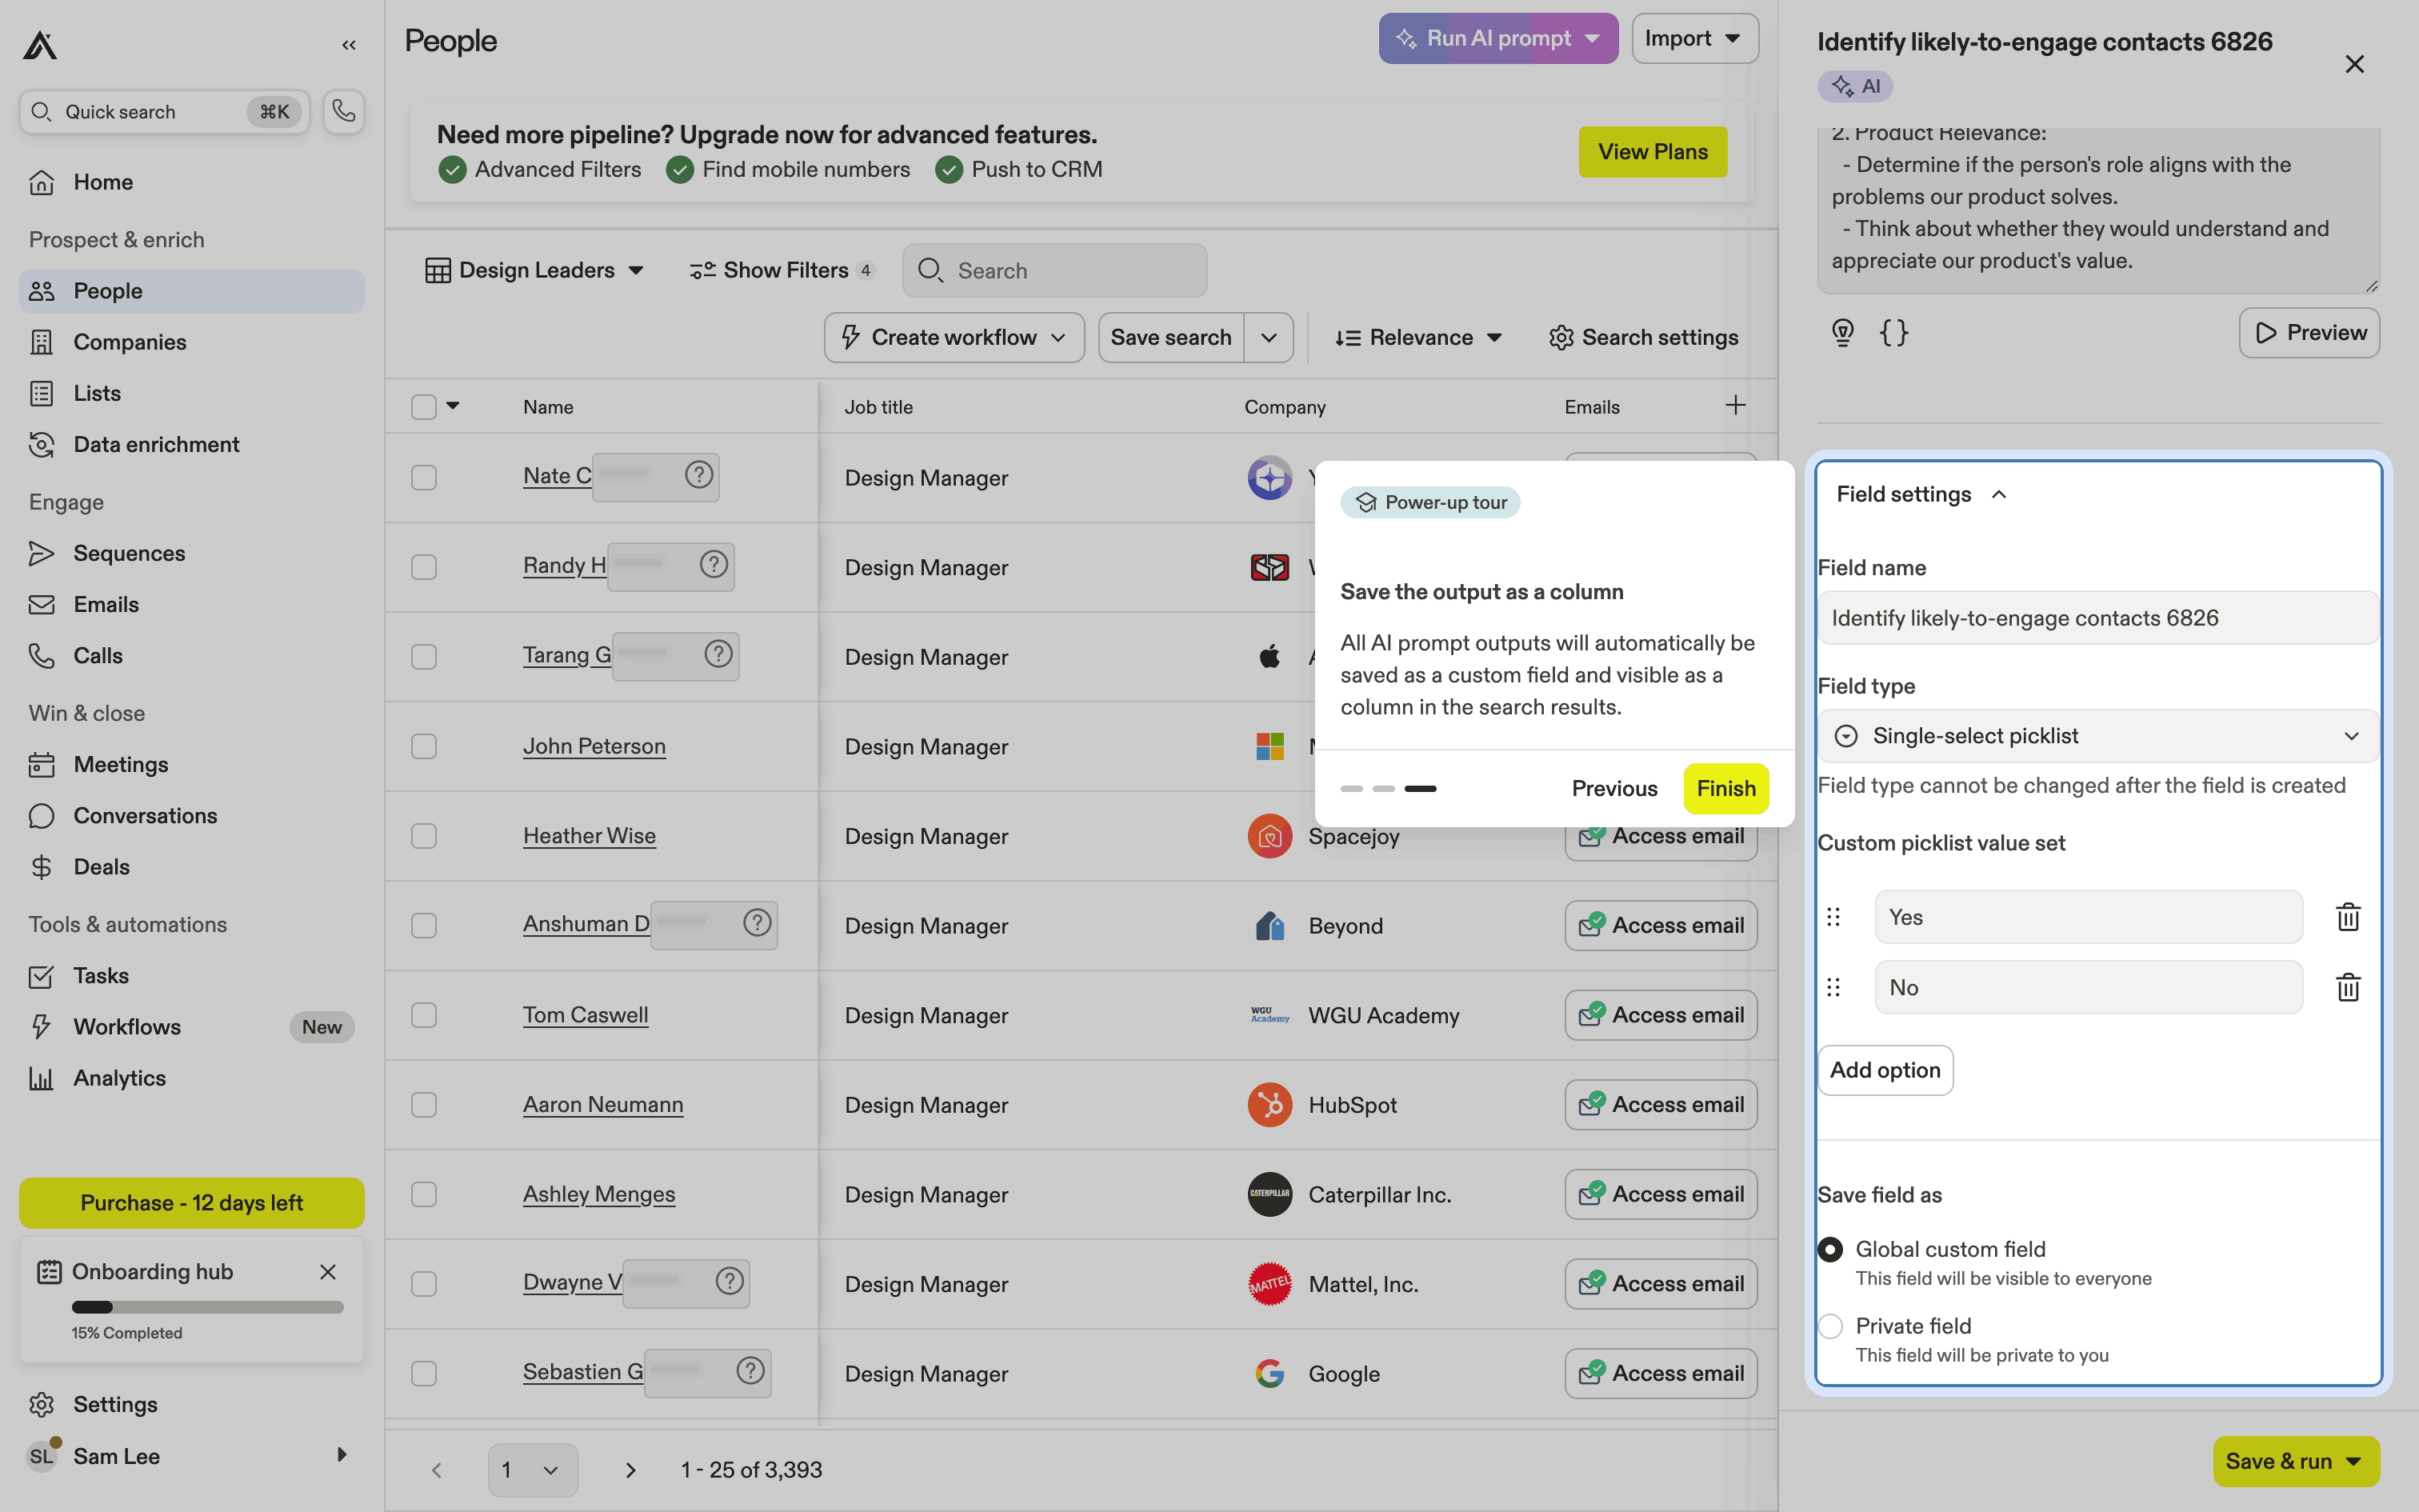Open the Field type picklist dropdown
This screenshot has height=1512, width=2419.
coord(2097,736)
